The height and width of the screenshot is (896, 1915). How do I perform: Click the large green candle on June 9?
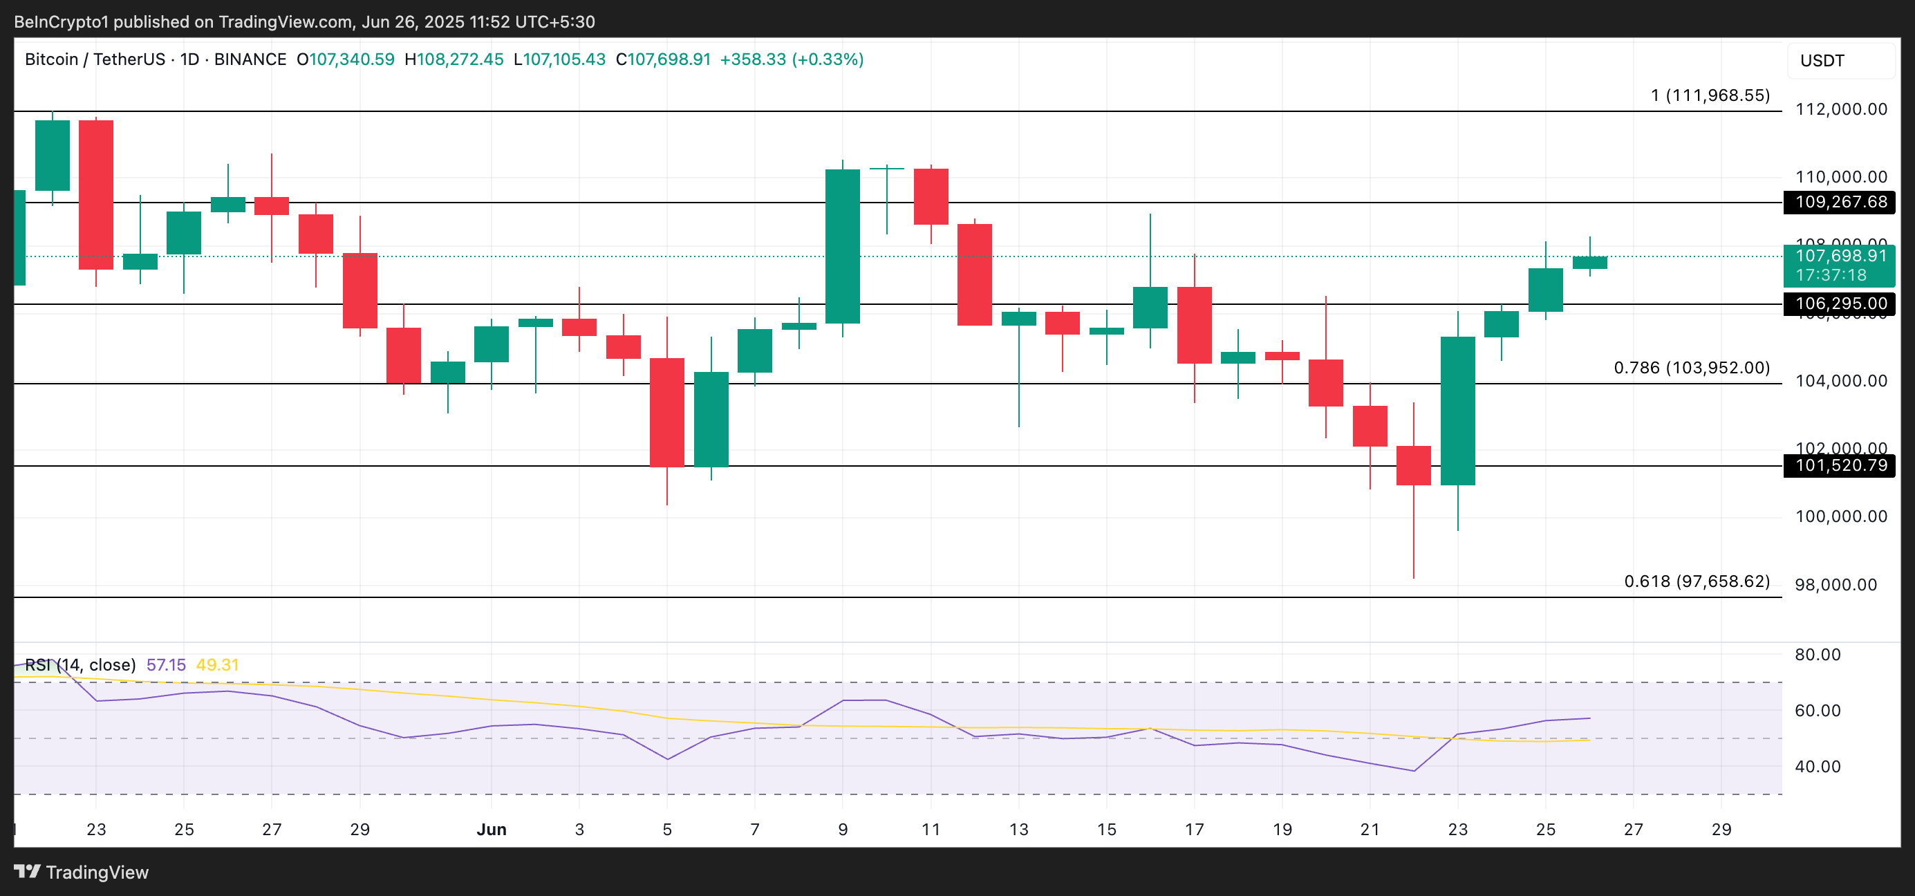click(842, 246)
